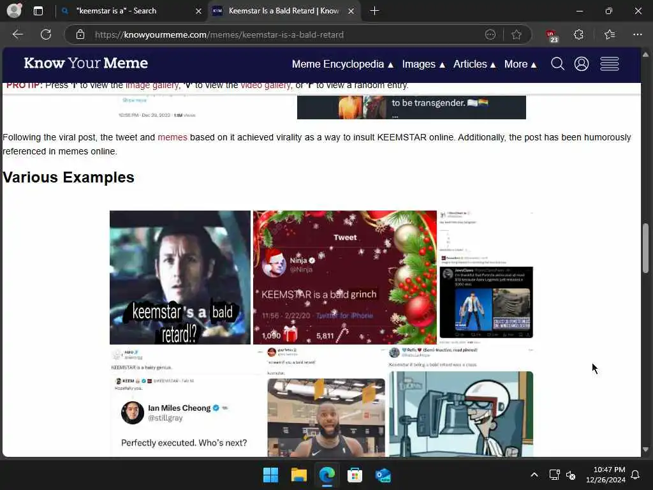Open the Know Your Meme search icon
Screen dimensions: 653x490
[x=557, y=64]
